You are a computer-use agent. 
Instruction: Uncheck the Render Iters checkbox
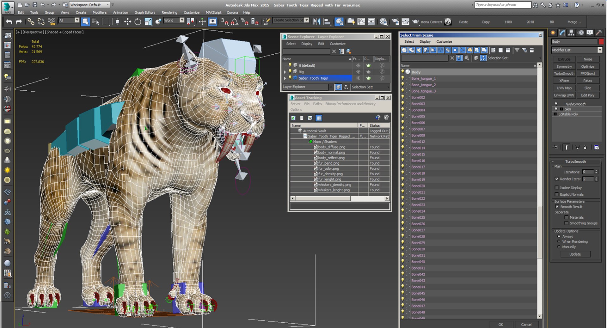pos(557,179)
